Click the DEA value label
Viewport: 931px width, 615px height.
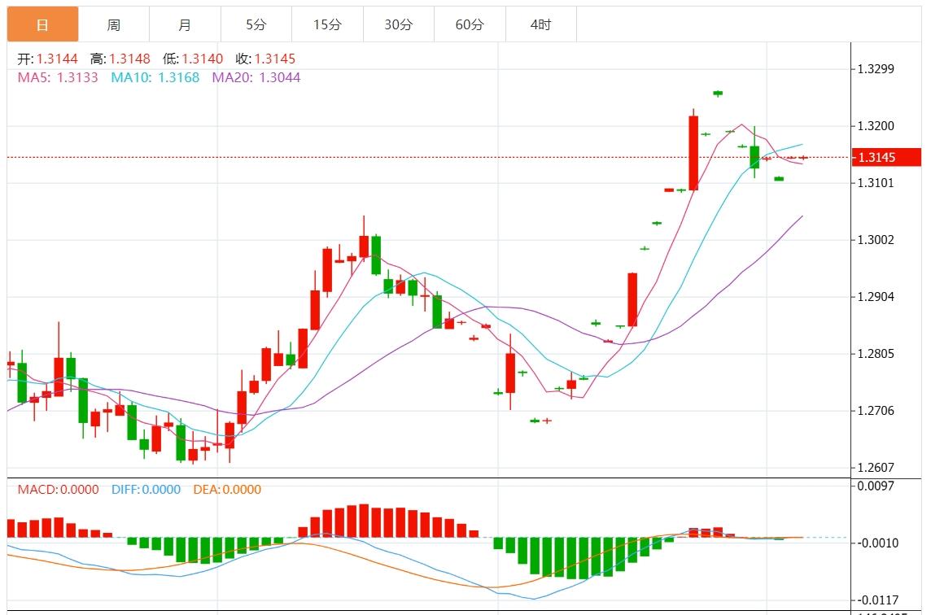227,490
